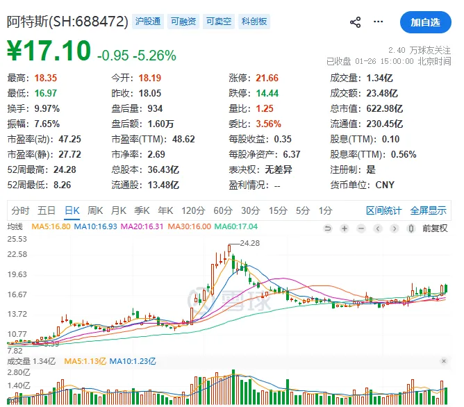Click the 均线 indicator label
464x407 pixels.
(x=15, y=226)
